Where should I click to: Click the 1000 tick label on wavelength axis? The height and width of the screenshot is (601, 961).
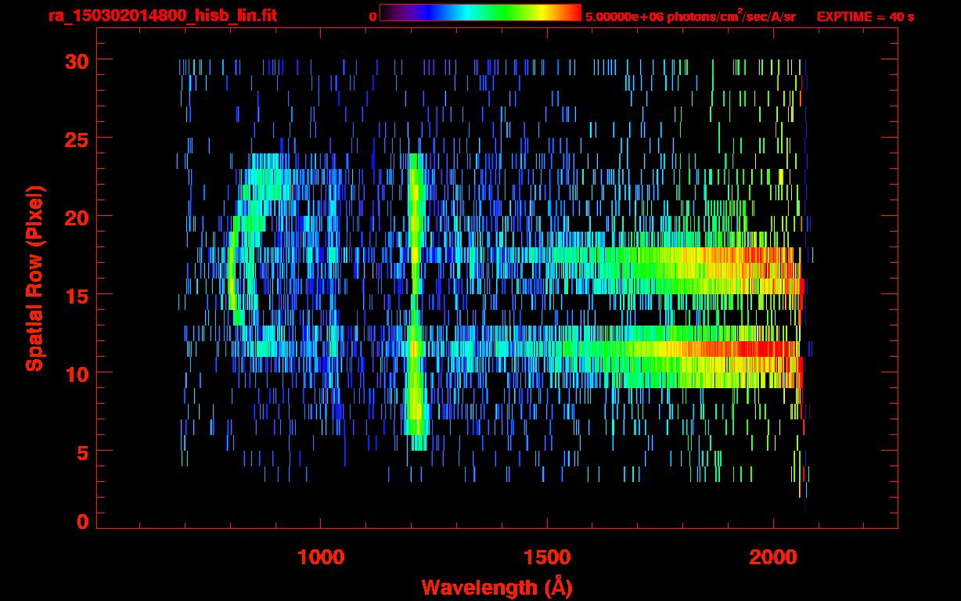pyautogui.click(x=321, y=557)
